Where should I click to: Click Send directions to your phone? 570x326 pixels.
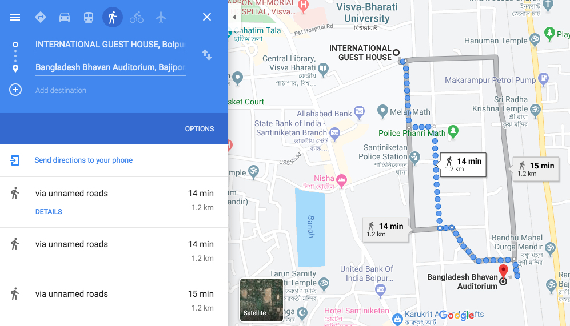pyautogui.click(x=83, y=160)
